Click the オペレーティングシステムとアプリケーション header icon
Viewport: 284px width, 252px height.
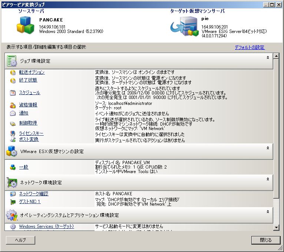point(12,215)
